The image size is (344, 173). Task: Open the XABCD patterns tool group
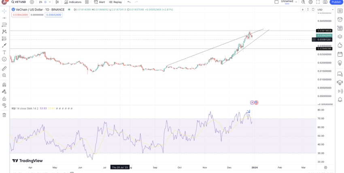pos(4,32)
